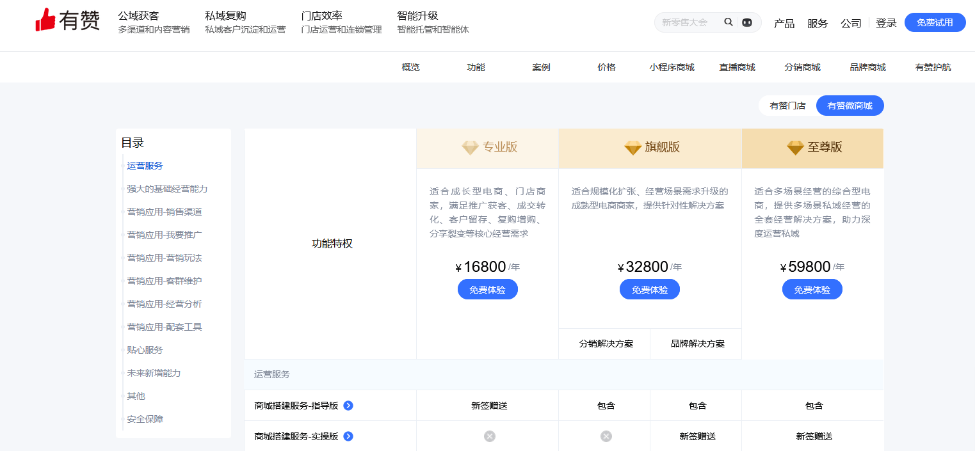Jump to 营销应用-销售渠道 in the 目录
Screen dimensions: 975x451
(x=165, y=212)
